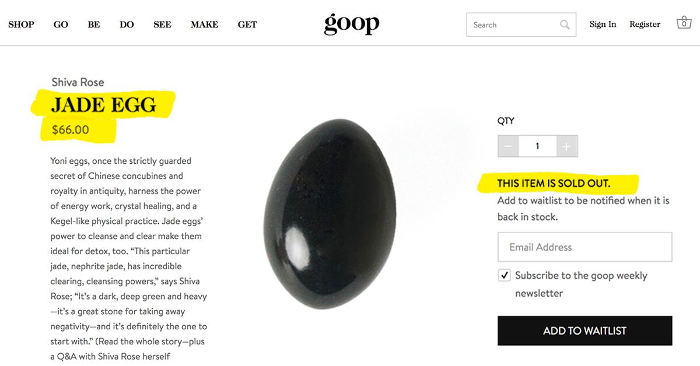The image size is (700, 366).
Task: Open the shopping bag cart icon
Action: tap(684, 23)
